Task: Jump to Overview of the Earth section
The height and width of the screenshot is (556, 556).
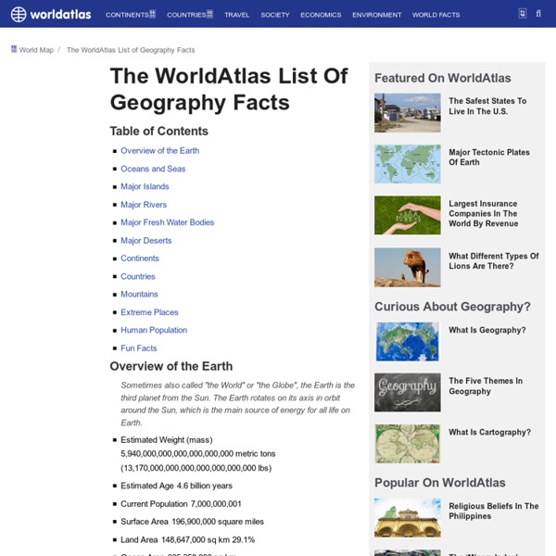Action: click(x=159, y=151)
